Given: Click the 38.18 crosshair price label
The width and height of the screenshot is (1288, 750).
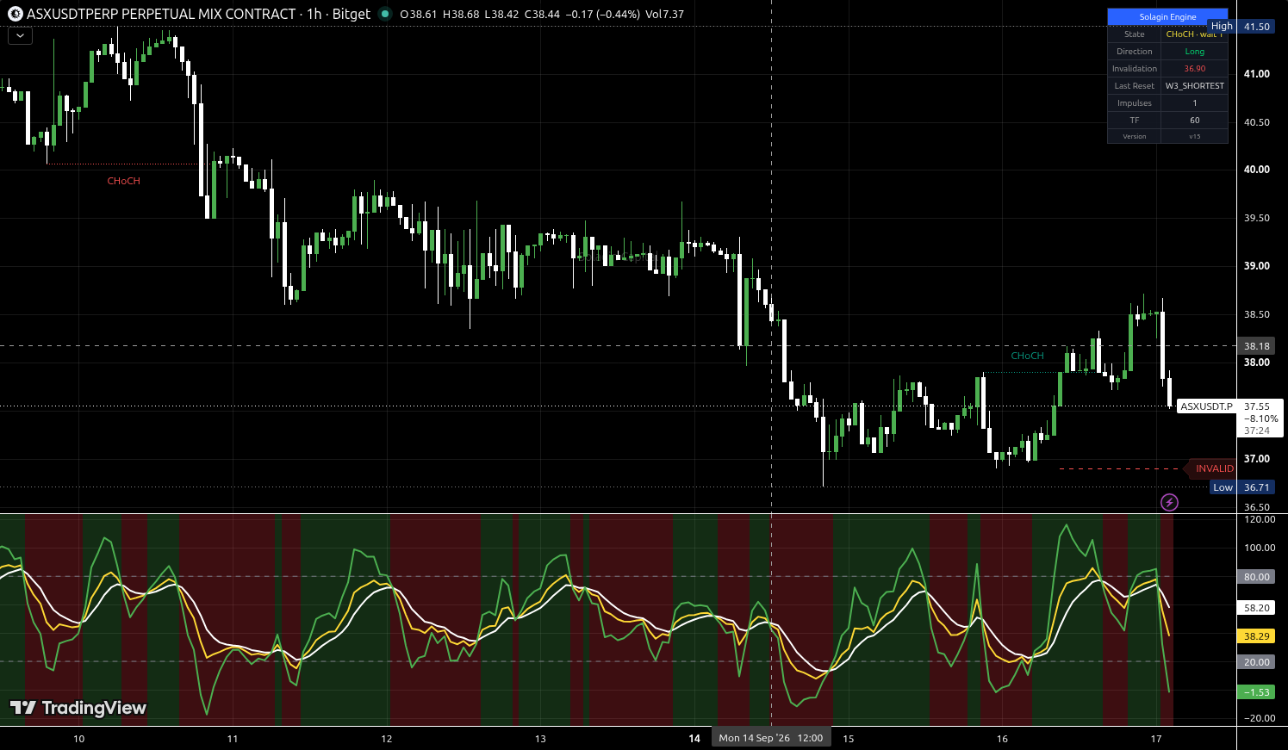Looking at the screenshot, I should point(1257,346).
